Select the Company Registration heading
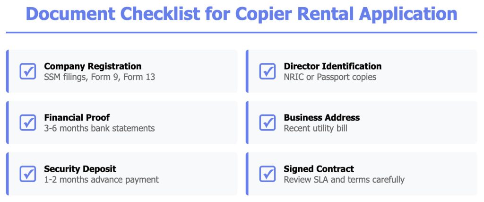Viewport: 484px width, 202px height. click(x=93, y=66)
